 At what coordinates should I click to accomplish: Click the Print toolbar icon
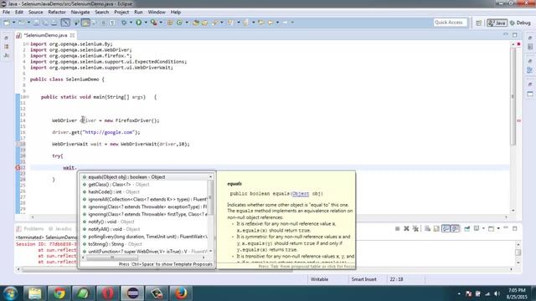pyautogui.click(x=54, y=23)
